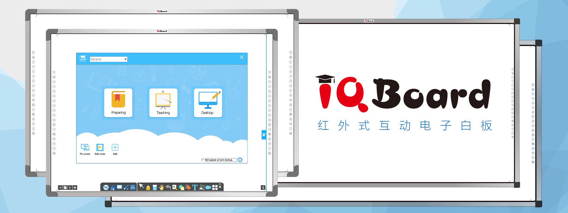Open the Desktop mode tile
This screenshot has height=213, width=568.
point(208,103)
